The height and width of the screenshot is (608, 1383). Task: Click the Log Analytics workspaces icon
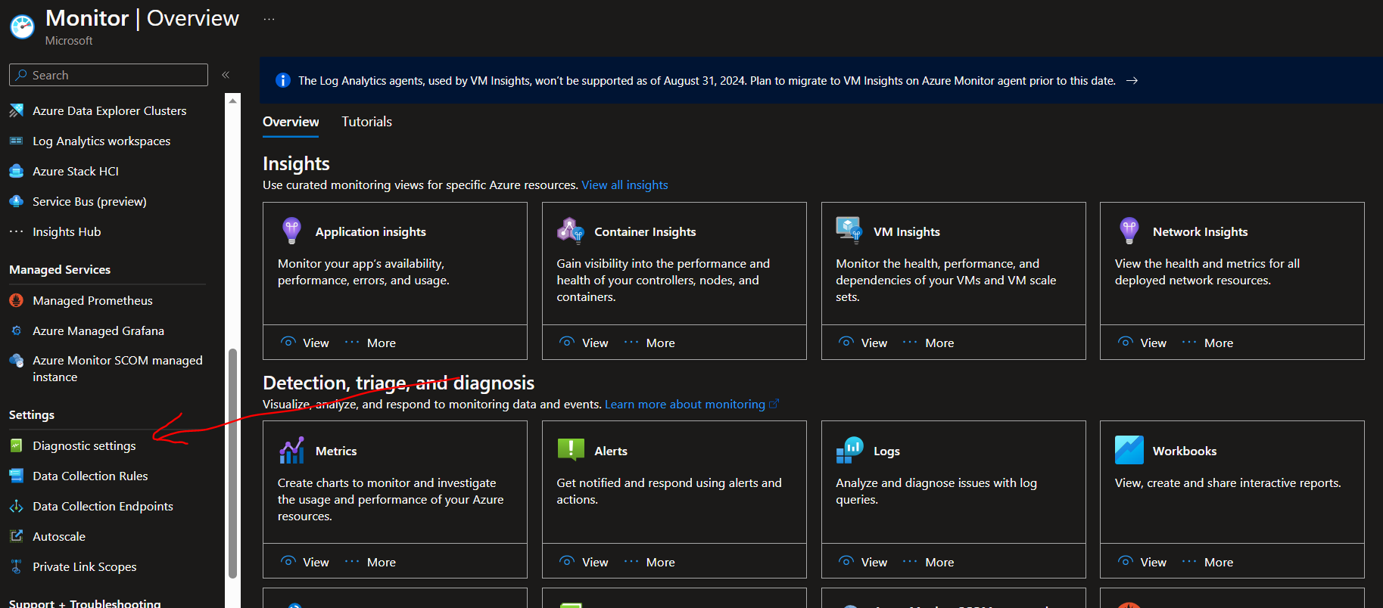pos(16,141)
